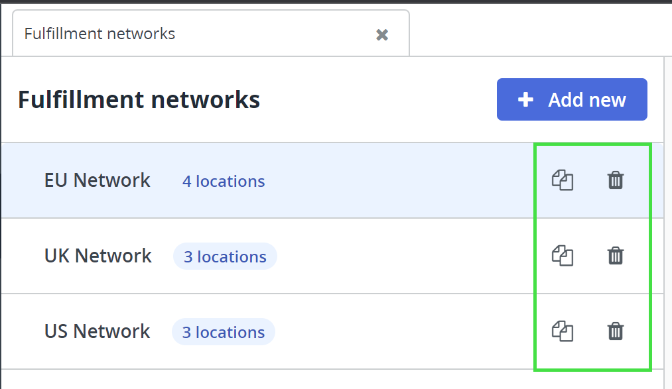This screenshot has height=389, width=672.
Task: Duplicate the US Network
Action: (562, 331)
